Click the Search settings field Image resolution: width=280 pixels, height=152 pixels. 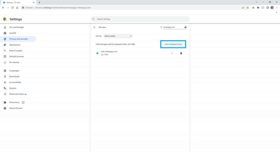click(x=140, y=19)
